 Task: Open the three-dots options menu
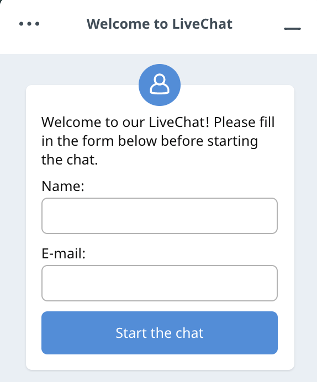(x=29, y=24)
